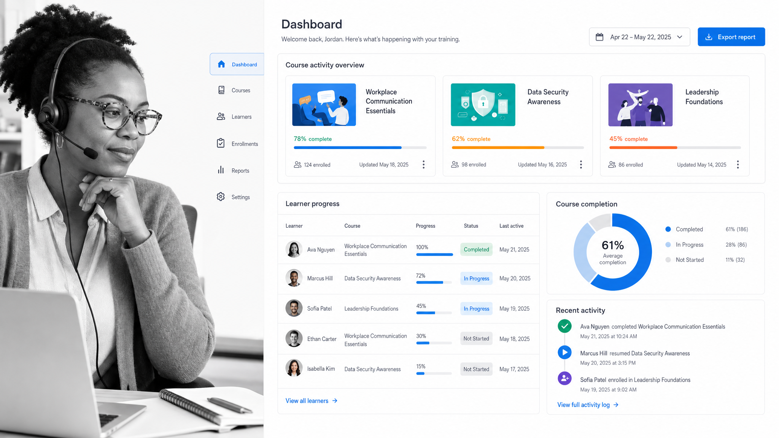The image size is (779, 438).
Task: Click Isabella Kim's avatar
Action: (x=294, y=368)
